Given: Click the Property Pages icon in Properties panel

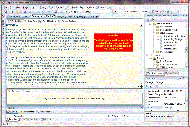Looking at the screenshot, I should coord(156,87).
